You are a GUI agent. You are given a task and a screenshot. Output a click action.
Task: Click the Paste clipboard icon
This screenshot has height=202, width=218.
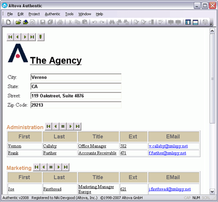(84, 22)
